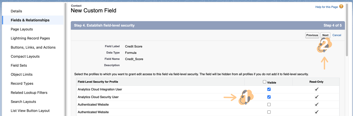
Task: Select Fields & Relationships in sidebar
Action: (x=30, y=20)
